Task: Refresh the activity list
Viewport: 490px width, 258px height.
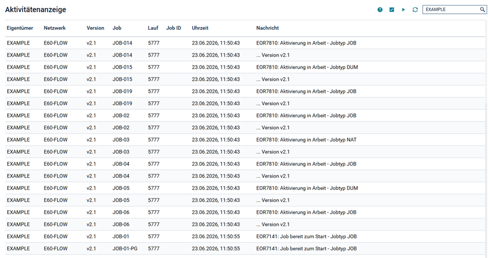Action: (415, 10)
